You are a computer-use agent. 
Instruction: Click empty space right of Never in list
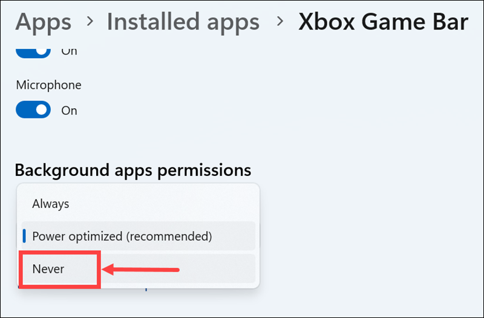pos(216,268)
